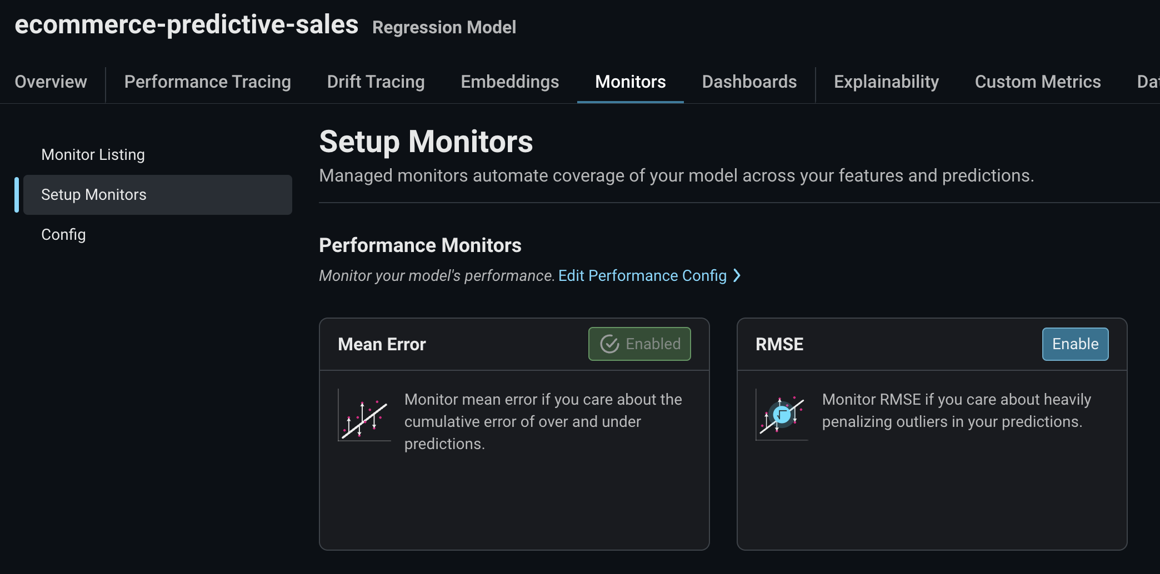Select Setup Monitors in the sidebar
This screenshot has height=574, width=1160.
pyautogui.click(x=94, y=194)
